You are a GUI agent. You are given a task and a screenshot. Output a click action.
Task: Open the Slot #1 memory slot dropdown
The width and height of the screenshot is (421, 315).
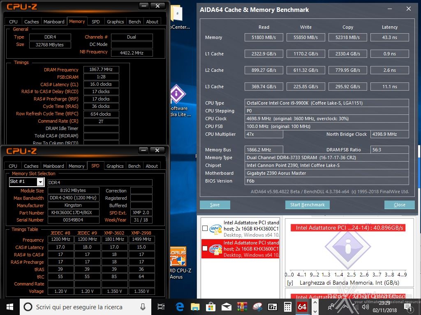[x=40, y=182]
